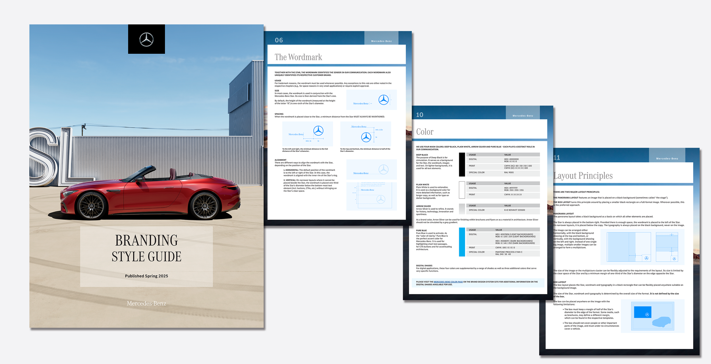Click the Mercedes star logo on the cover

coord(146,39)
